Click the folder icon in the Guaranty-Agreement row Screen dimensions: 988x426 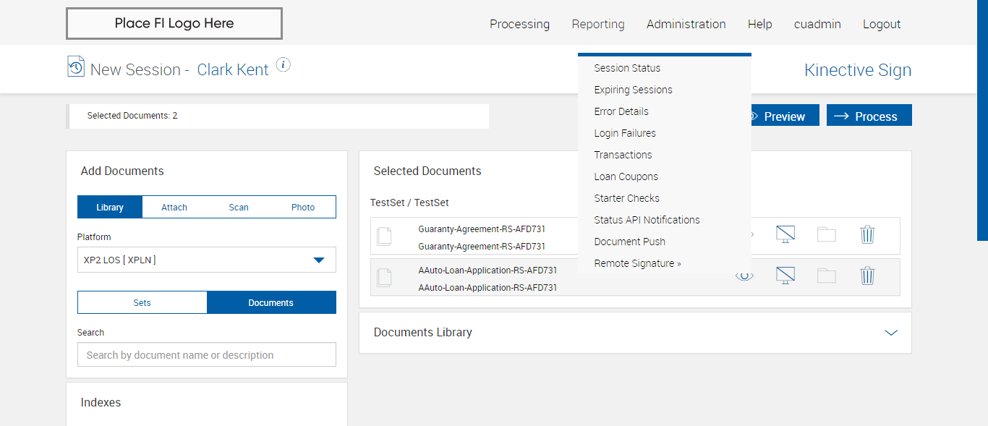[827, 234]
